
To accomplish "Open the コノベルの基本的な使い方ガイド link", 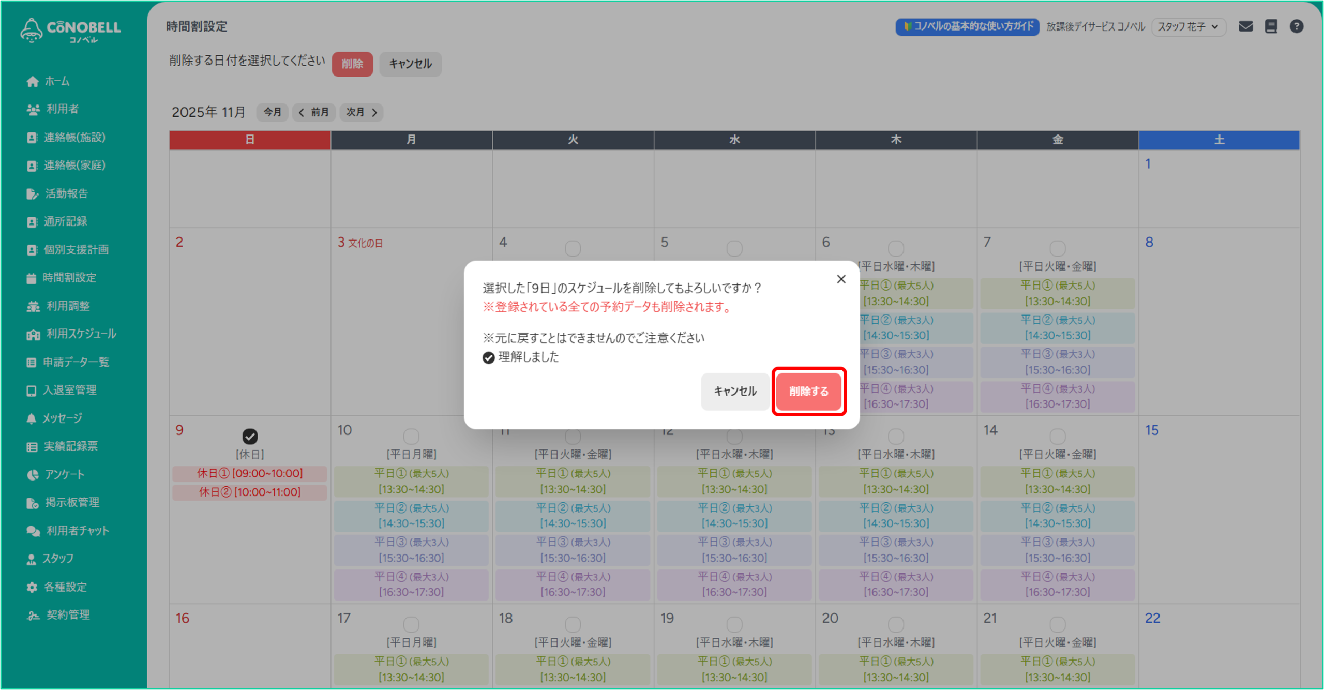I will click(x=967, y=26).
